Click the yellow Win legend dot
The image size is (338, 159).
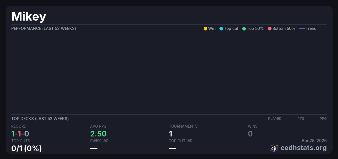(x=205, y=28)
